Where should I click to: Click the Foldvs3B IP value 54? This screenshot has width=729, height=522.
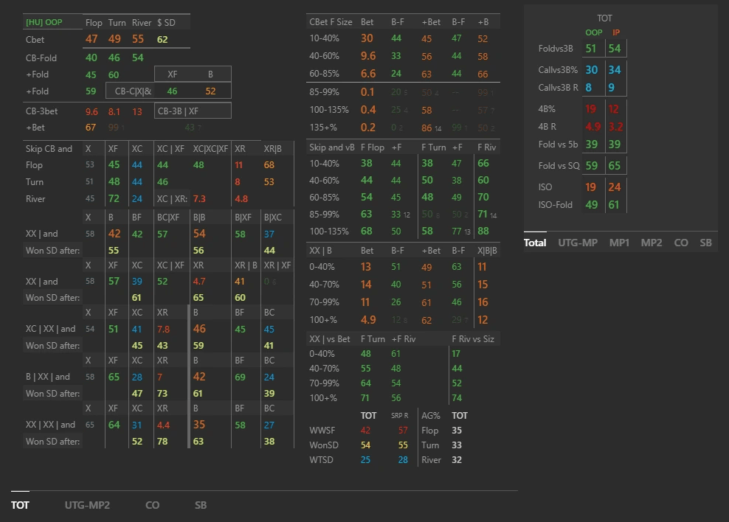tap(615, 49)
